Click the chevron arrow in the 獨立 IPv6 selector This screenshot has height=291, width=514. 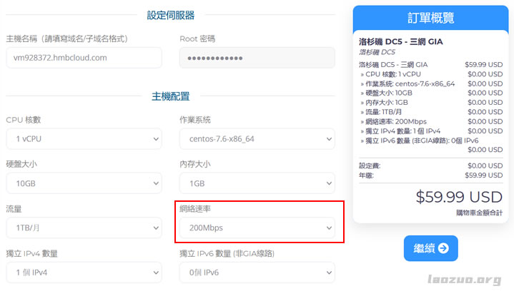point(329,272)
